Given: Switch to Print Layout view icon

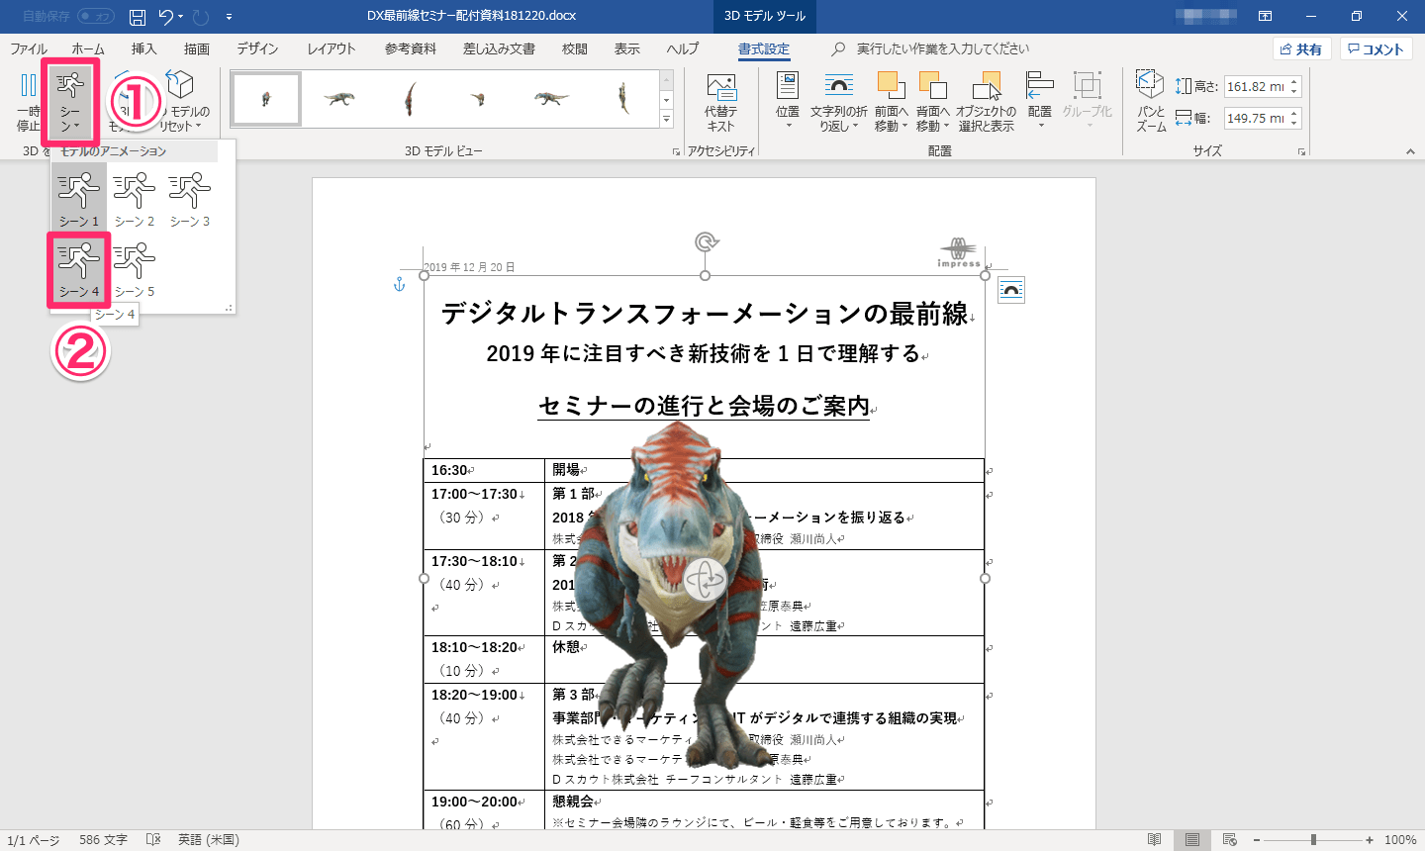Looking at the screenshot, I should [x=1192, y=840].
